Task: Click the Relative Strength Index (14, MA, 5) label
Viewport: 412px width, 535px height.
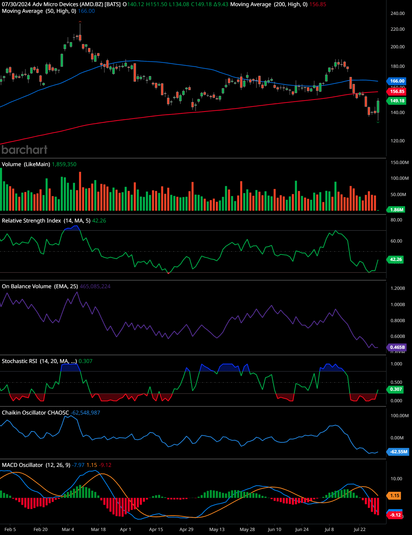Action: point(46,221)
